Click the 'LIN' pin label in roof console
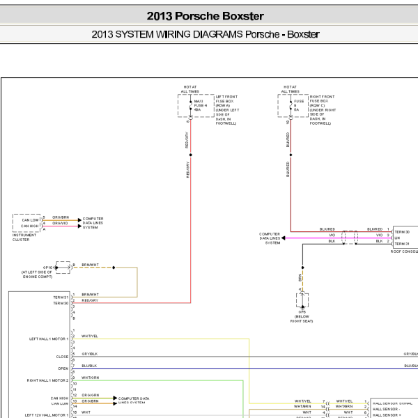 click(397, 238)
